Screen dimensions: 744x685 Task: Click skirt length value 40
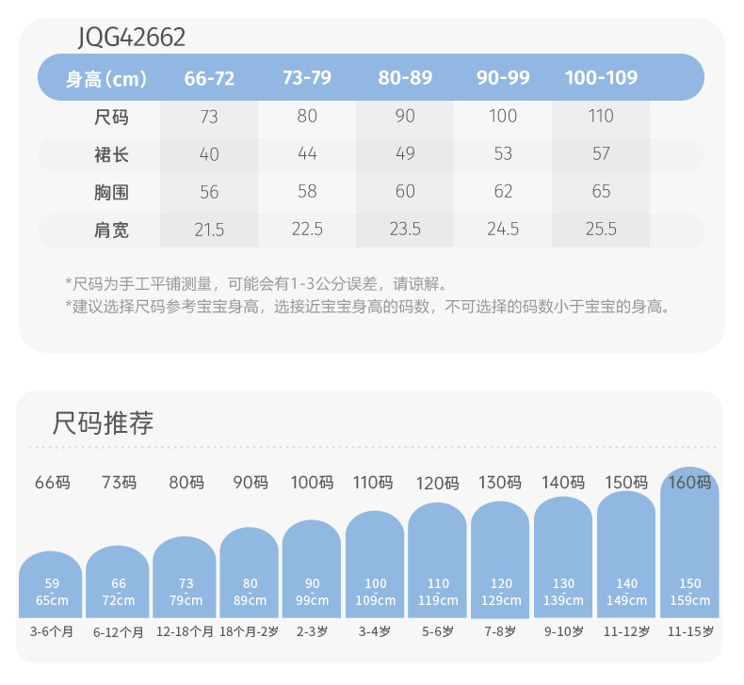click(x=209, y=154)
